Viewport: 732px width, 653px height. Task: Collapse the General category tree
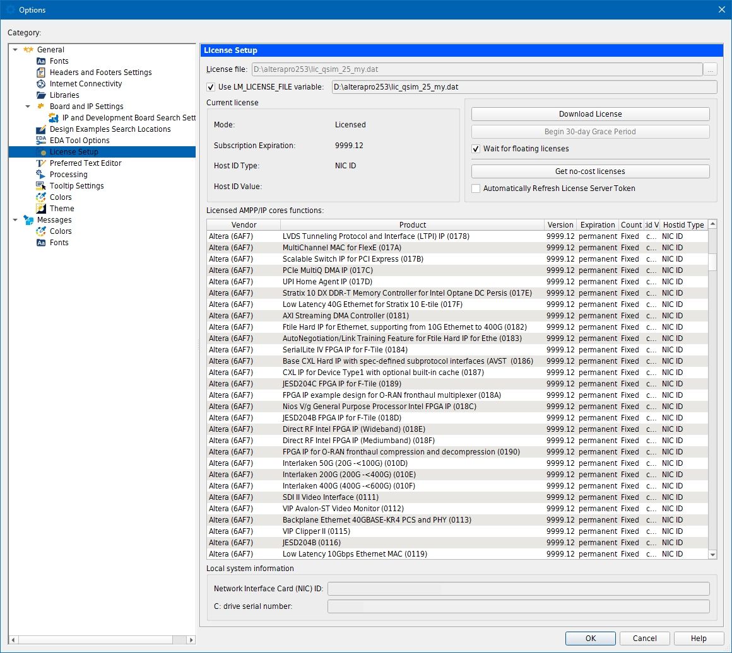point(15,49)
